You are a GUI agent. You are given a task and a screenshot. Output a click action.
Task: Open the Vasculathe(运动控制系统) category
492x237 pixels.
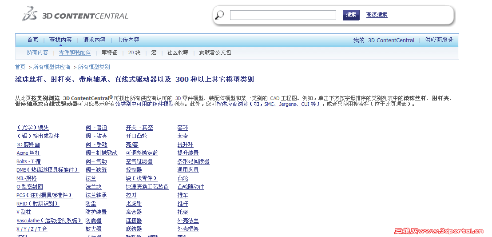click(49, 221)
